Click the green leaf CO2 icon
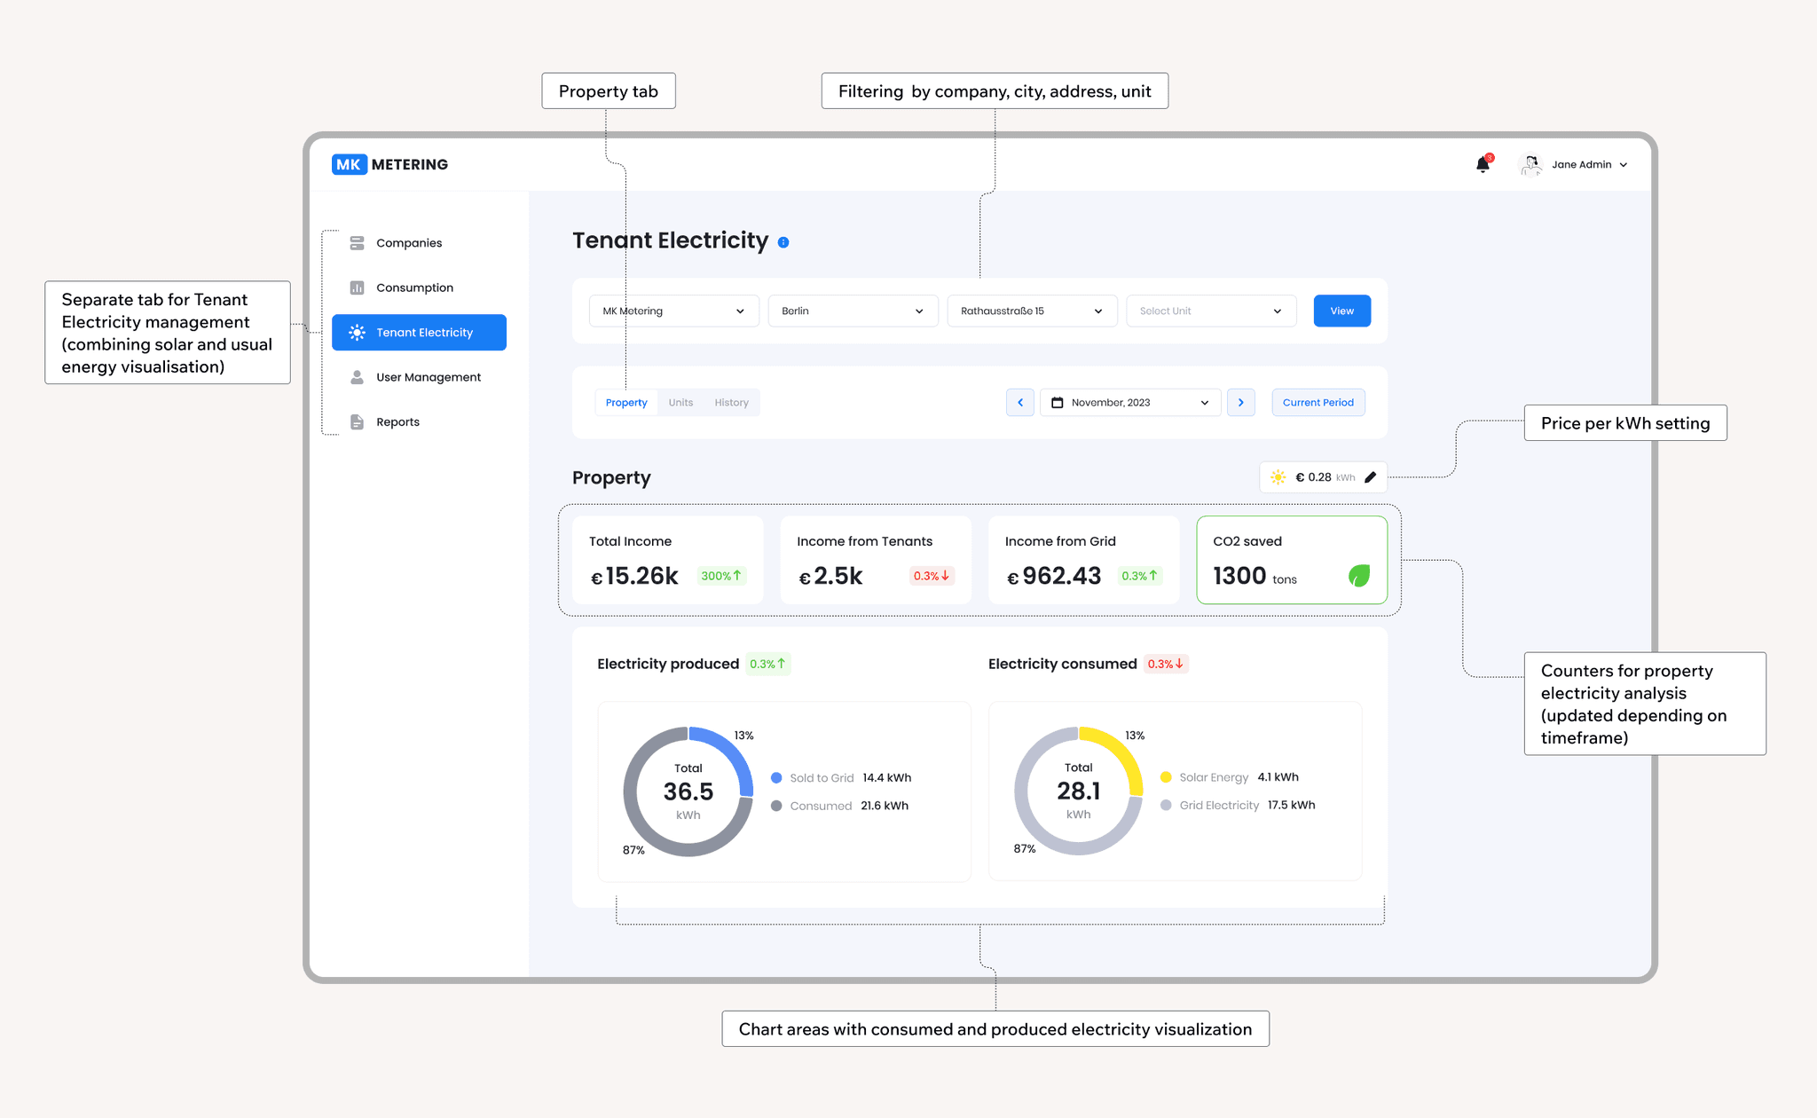This screenshot has height=1118, width=1817. point(1358,576)
